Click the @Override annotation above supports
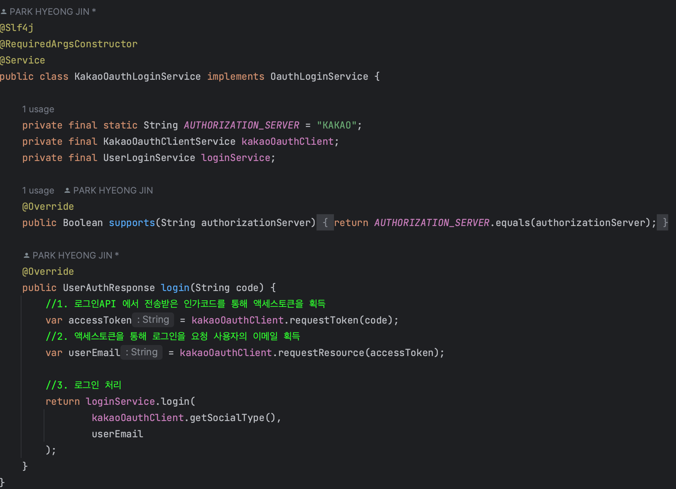The width and height of the screenshot is (676, 489). point(48,207)
